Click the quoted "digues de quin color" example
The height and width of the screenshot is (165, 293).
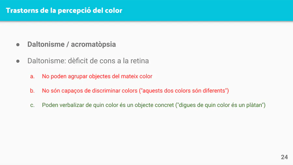point(202,105)
